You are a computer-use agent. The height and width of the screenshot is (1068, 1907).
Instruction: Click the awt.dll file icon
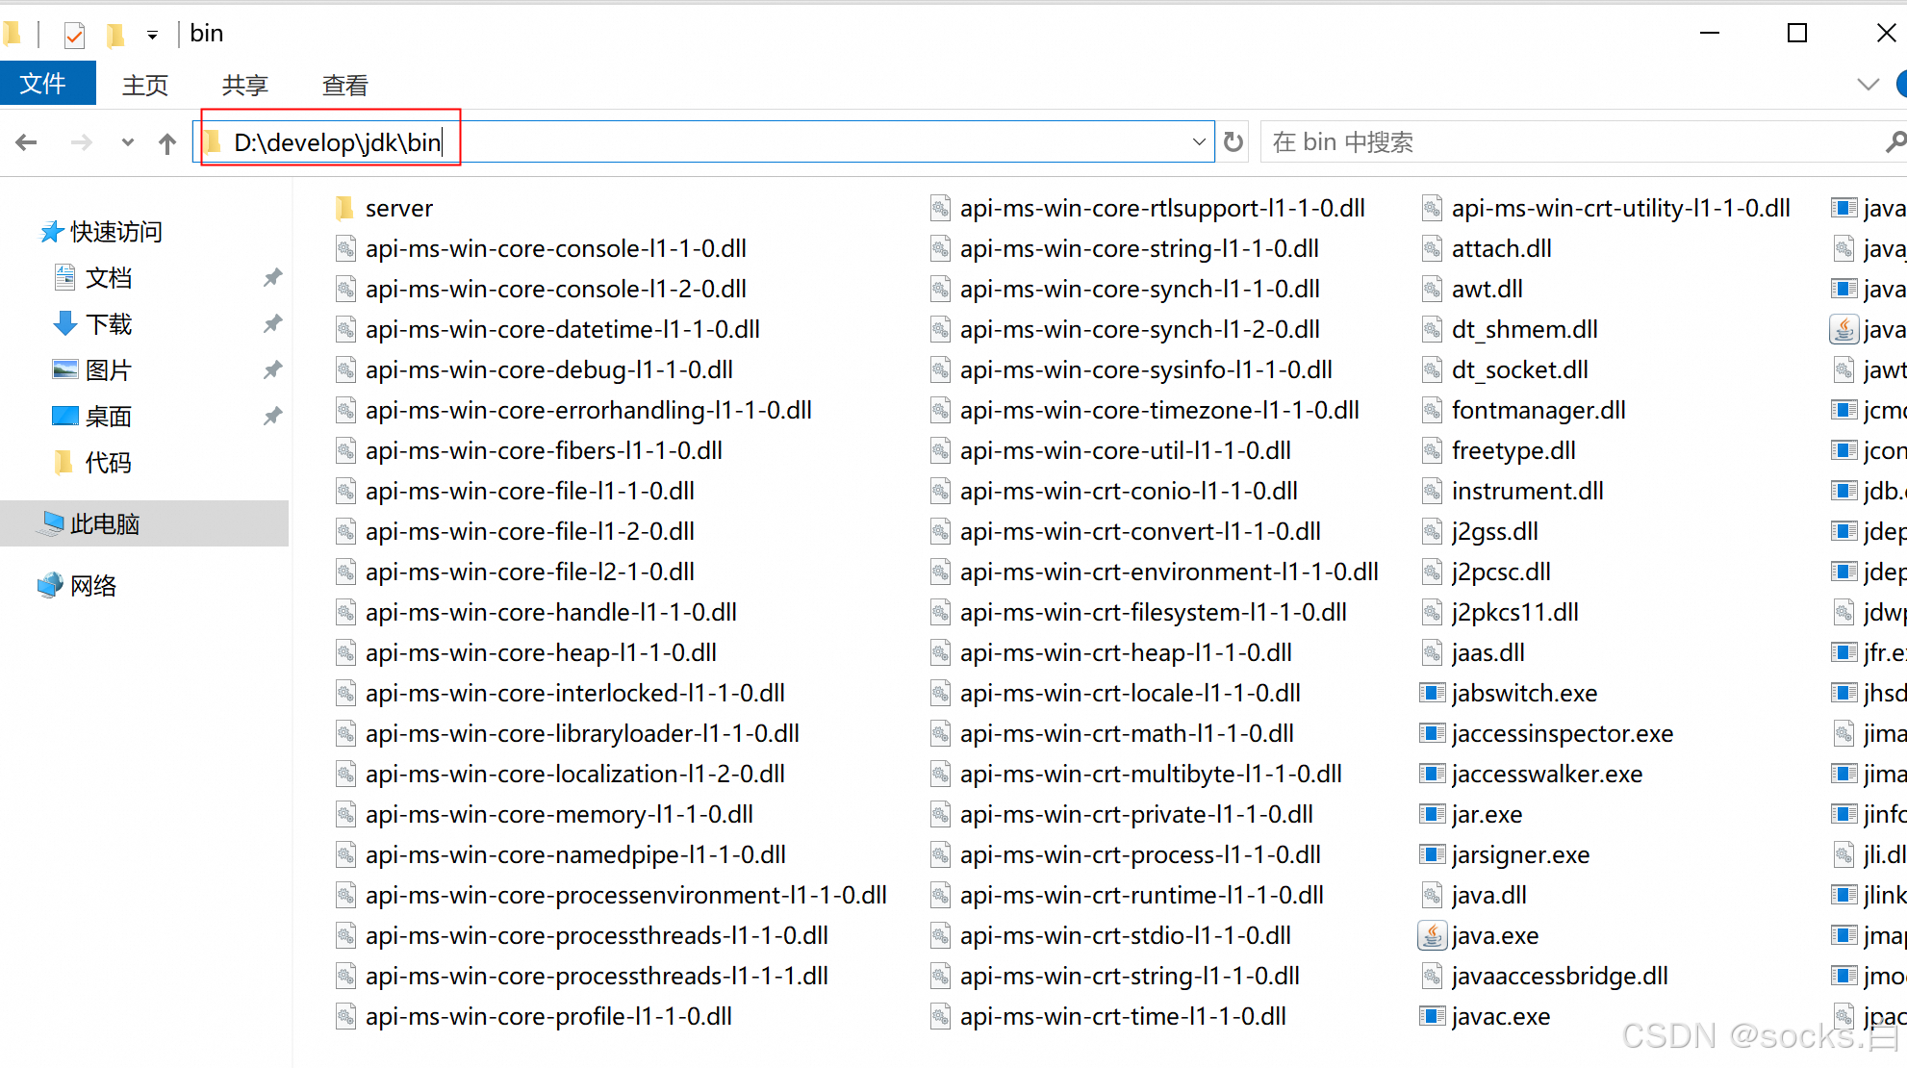(x=1432, y=289)
